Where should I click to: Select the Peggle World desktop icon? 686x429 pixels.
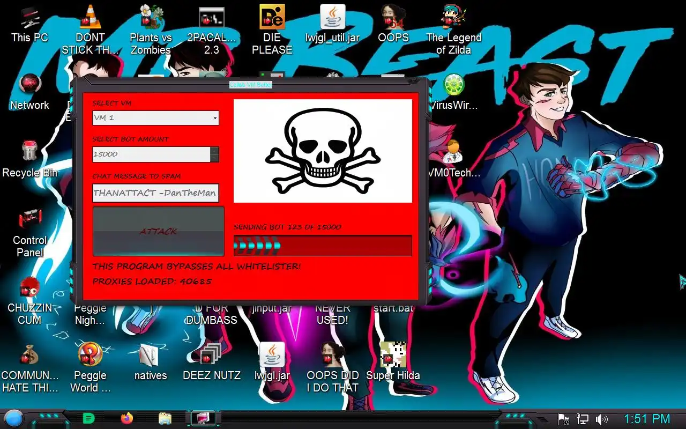91,368
